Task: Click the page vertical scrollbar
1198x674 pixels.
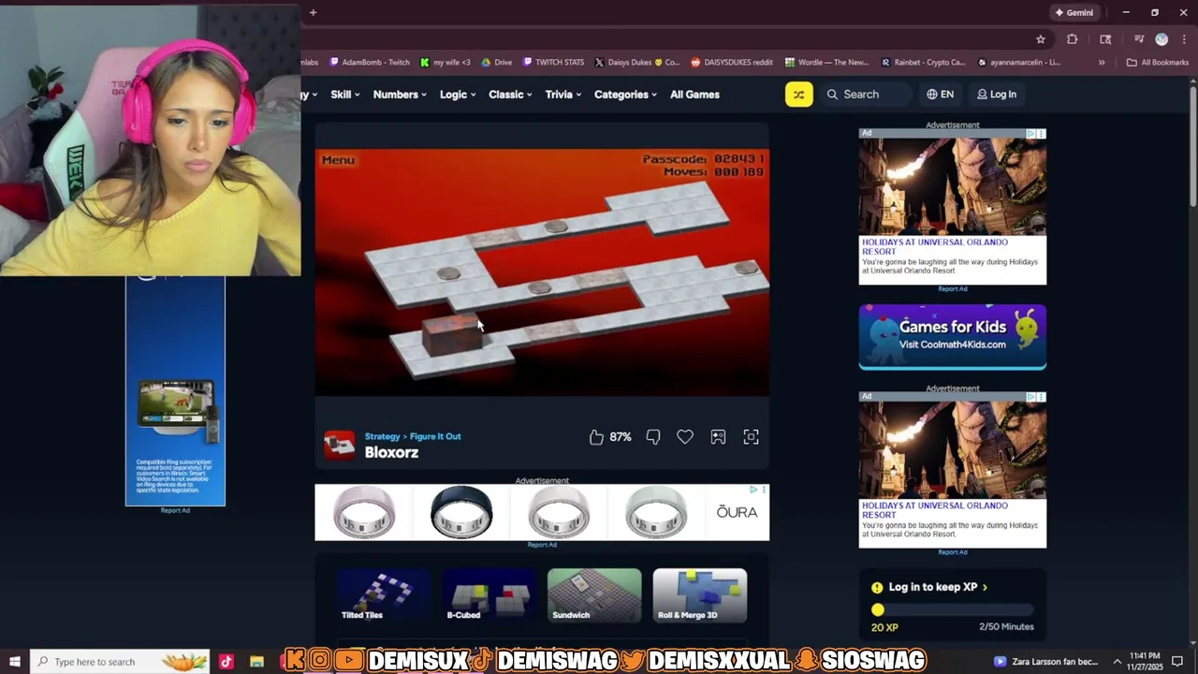Action: tap(1192, 145)
